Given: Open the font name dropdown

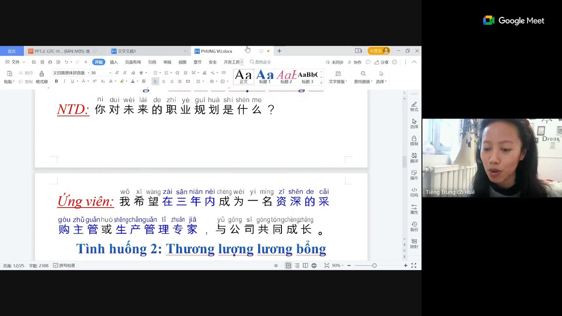Looking at the screenshot, I should point(88,73).
